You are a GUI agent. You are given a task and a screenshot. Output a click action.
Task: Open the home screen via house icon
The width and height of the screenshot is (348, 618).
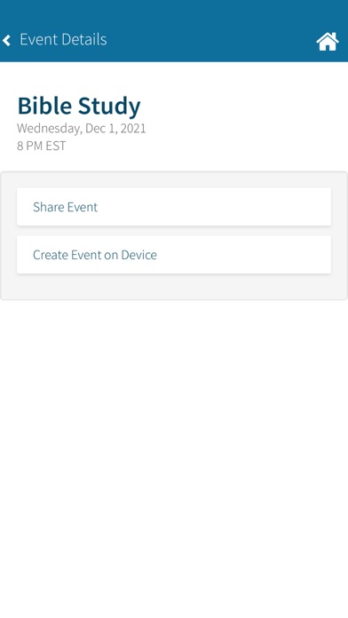click(328, 42)
